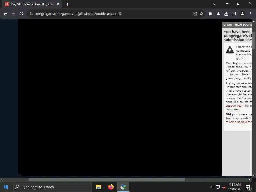Click the Type here to search box
256x192 pixels.
tap(52, 187)
